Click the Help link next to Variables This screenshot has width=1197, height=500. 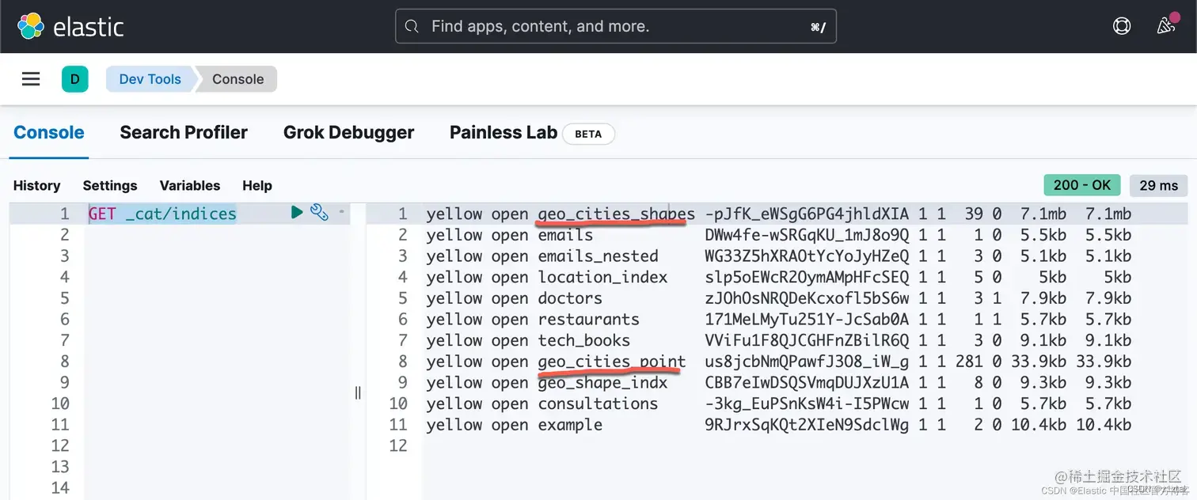257,185
